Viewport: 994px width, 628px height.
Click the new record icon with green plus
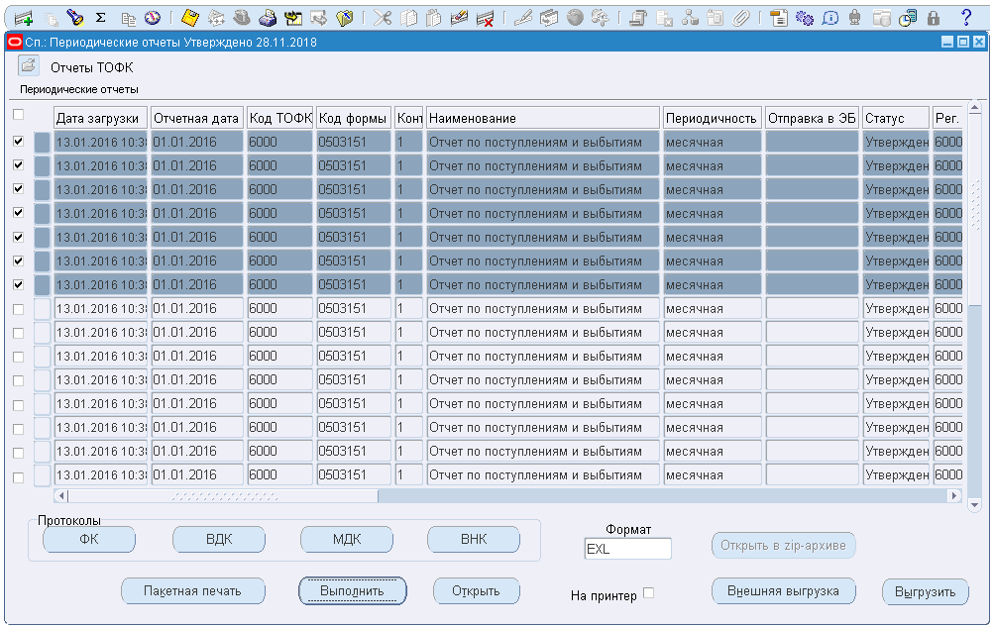click(x=22, y=17)
